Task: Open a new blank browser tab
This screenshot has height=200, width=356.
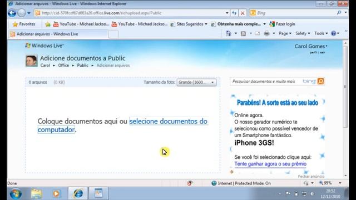Action: pyautogui.click(x=113, y=34)
